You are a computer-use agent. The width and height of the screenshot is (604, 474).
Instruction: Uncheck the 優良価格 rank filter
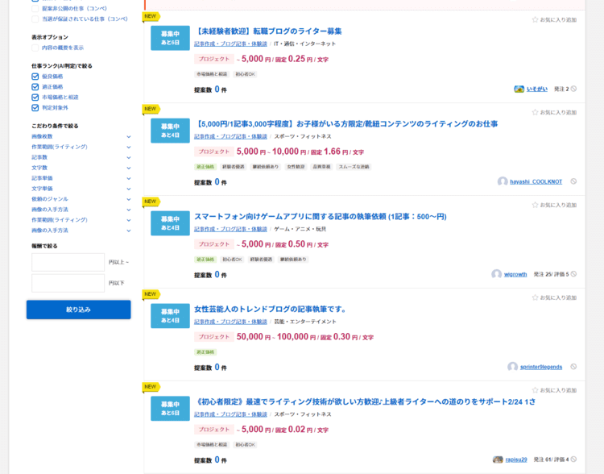click(x=35, y=77)
